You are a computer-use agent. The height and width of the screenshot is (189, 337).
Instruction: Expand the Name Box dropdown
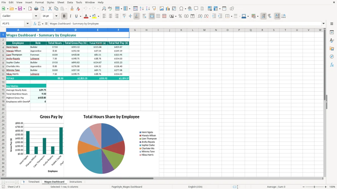(28, 24)
